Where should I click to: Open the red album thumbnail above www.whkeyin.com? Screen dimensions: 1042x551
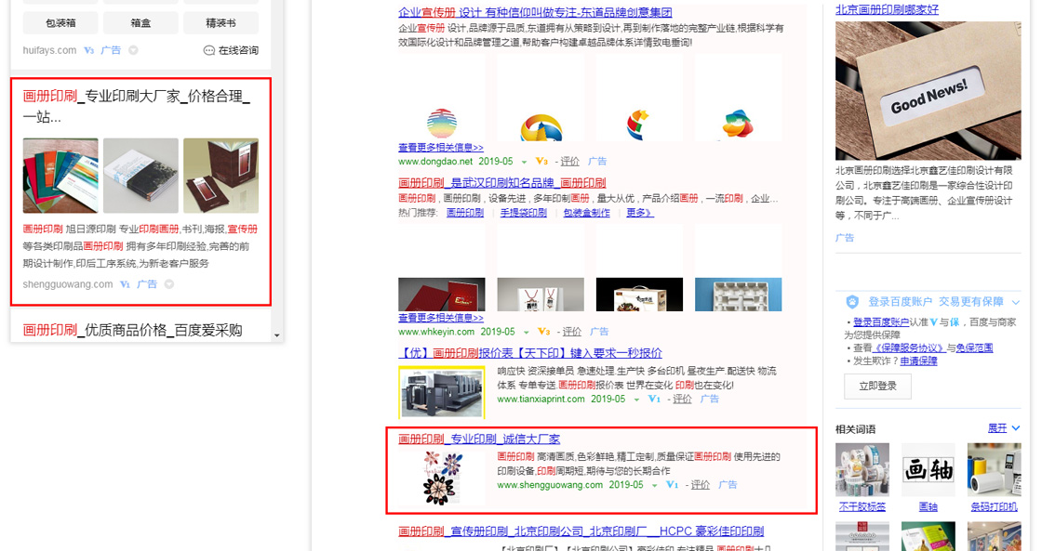(x=441, y=295)
